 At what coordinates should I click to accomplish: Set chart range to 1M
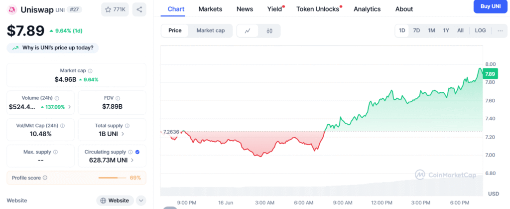click(431, 30)
